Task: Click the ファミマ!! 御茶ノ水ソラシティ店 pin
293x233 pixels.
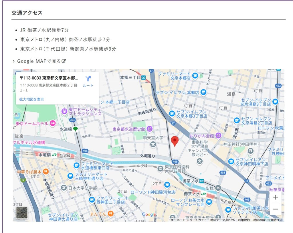Action: [228, 210]
